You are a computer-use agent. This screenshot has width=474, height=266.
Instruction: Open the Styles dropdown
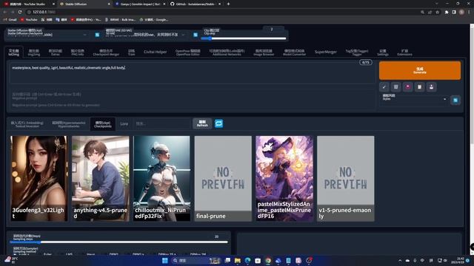point(414,99)
